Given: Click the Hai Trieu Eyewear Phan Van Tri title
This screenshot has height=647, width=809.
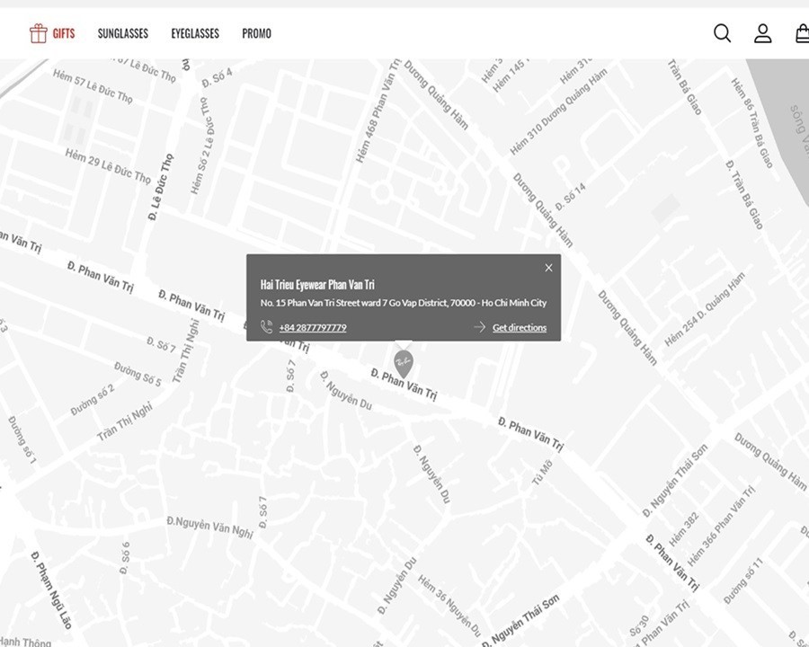Looking at the screenshot, I should [317, 285].
